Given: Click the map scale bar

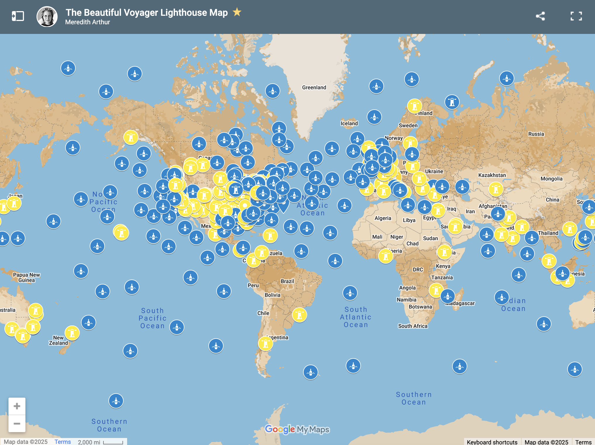Looking at the screenshot, I should click(113, 442).
